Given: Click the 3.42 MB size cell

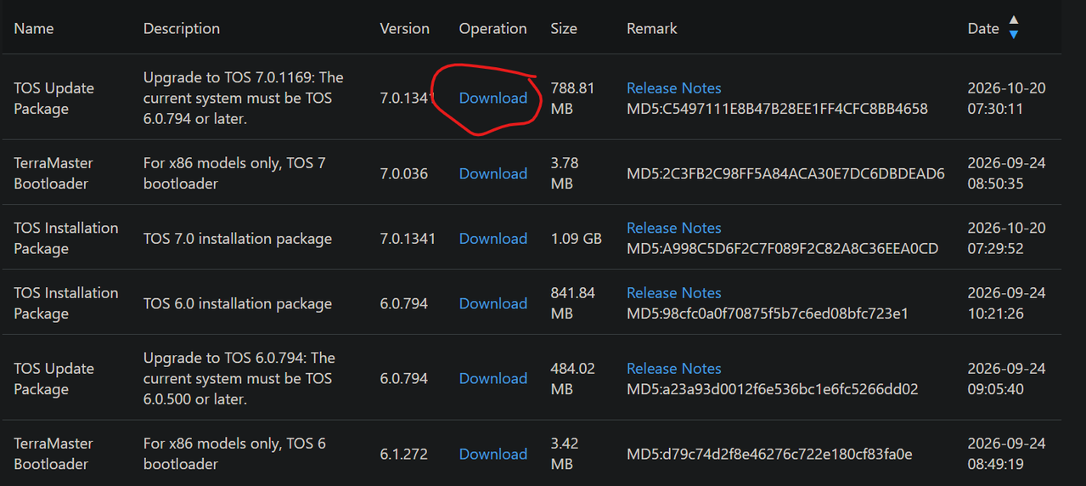Looking at the screenshot, I should click(x=566, y=454).
